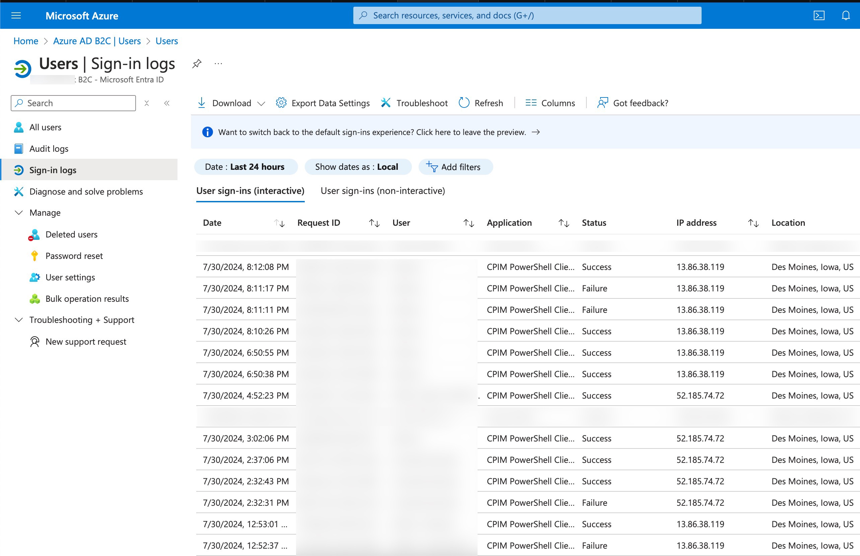The height and width of the screenshot is (556, 860).
Task: Open the 7/30/2024, 2:32:31 PM failure row
Action: [528, 503]
